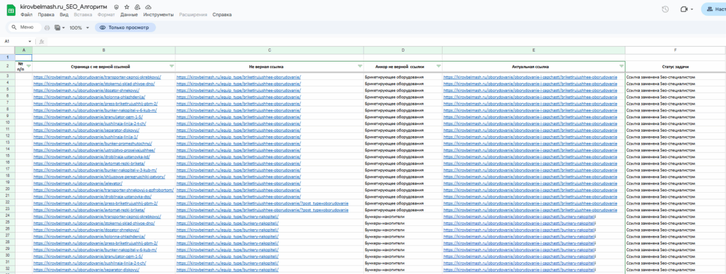The image size is (726, 274).
Task: Open the 'Файл' menu
Action: [26, 14]
